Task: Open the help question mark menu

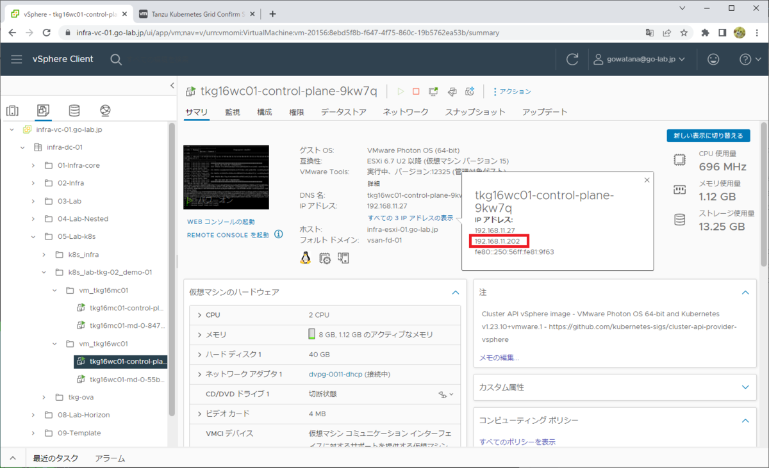Action: click(x=748, y=59)
